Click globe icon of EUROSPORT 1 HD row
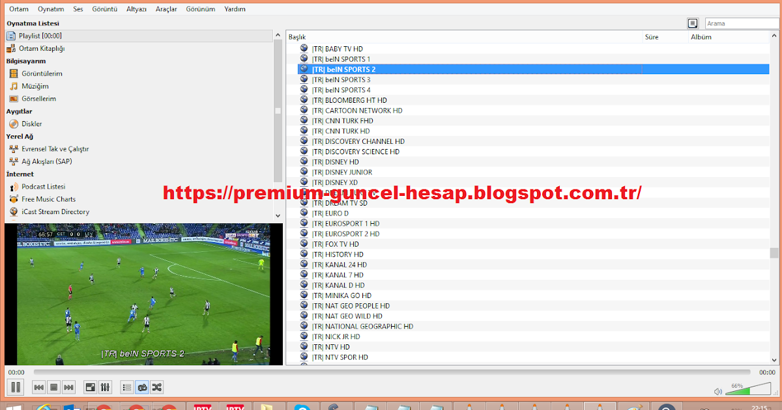Screen dimensions: 782x410 (x=304, y=224)
